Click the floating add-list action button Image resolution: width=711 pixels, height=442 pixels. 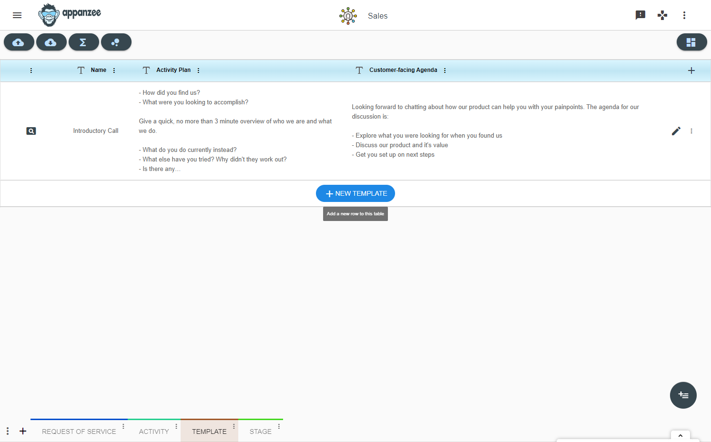[683, 395]
